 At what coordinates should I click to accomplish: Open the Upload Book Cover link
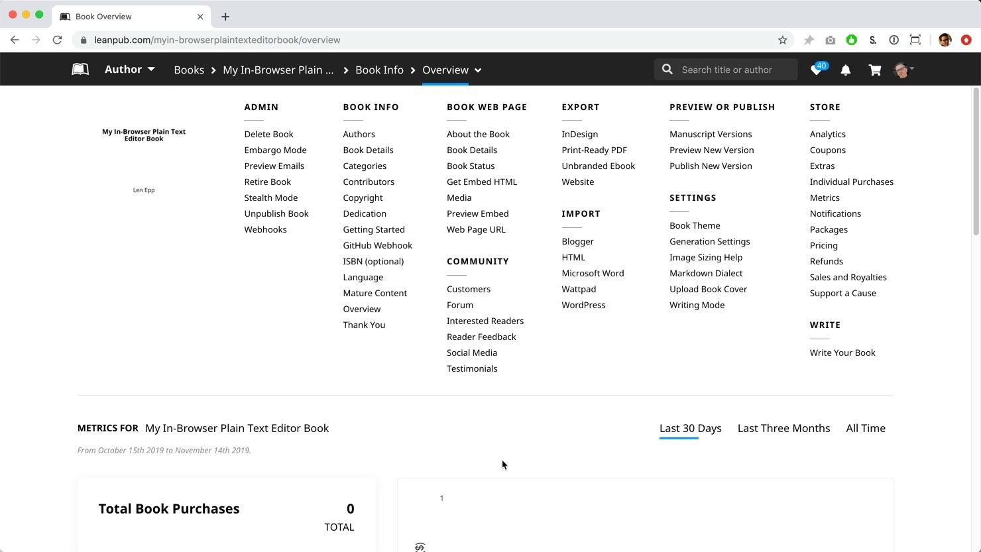pyautogui.click(x=708, y=289)
